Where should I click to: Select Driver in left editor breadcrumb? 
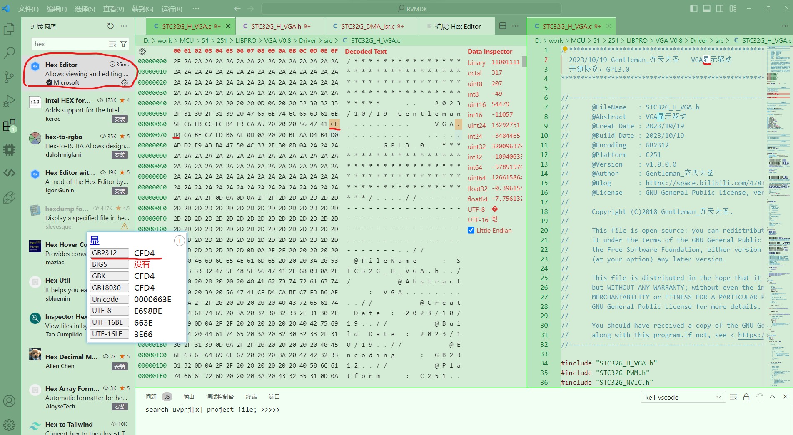click(x=307, y=40)
